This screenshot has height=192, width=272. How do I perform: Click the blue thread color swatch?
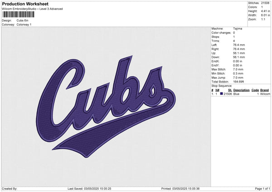[x=221, y=94]
